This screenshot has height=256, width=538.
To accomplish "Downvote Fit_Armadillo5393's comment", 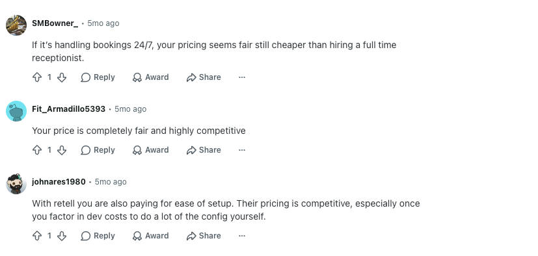I will (62, 150).
